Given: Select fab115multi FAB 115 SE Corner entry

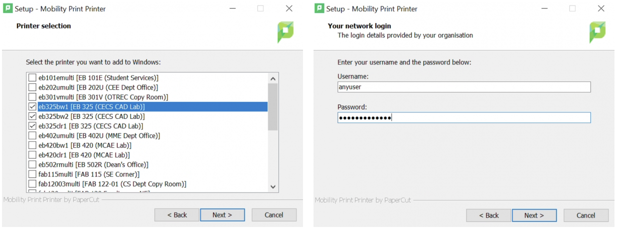Looking at the screenshot, I should [89, 174].
